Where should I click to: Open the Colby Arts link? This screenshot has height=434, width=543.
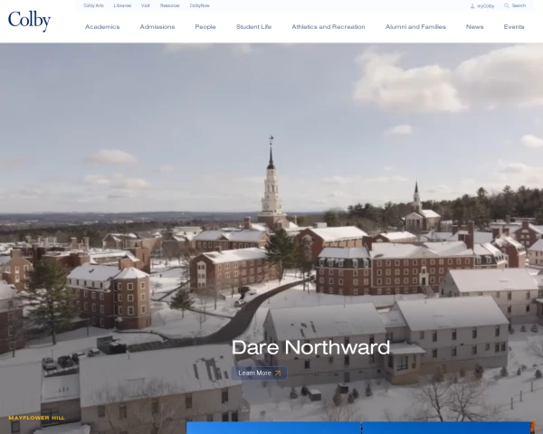pyautogui.click(x=93, y=5)
